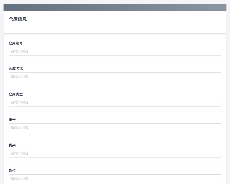Activate the 排号 text input
The image size is (230, 184).
click(115, 128)
